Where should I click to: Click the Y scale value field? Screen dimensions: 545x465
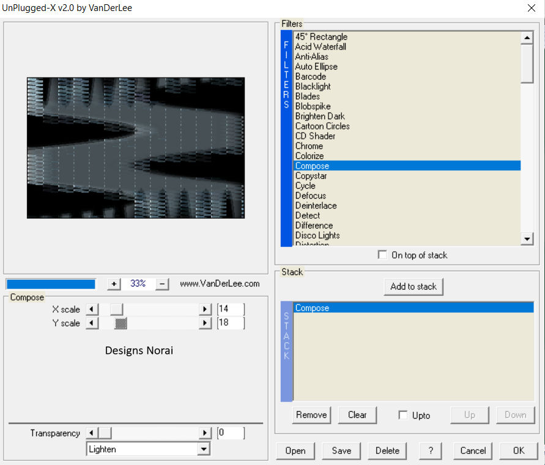(x=231, y=323)
